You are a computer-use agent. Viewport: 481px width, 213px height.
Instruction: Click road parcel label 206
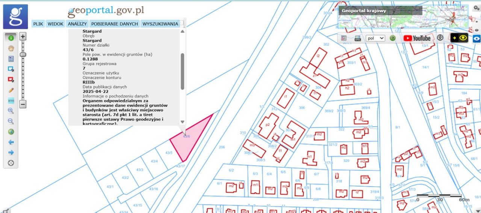click(x=222, y=147)
